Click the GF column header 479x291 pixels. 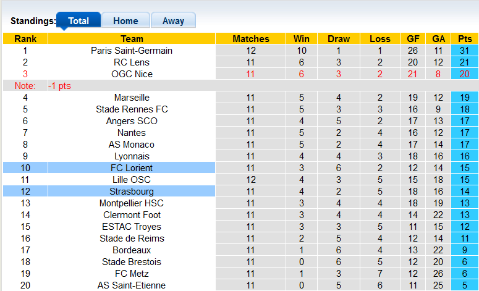coord(413,39)
